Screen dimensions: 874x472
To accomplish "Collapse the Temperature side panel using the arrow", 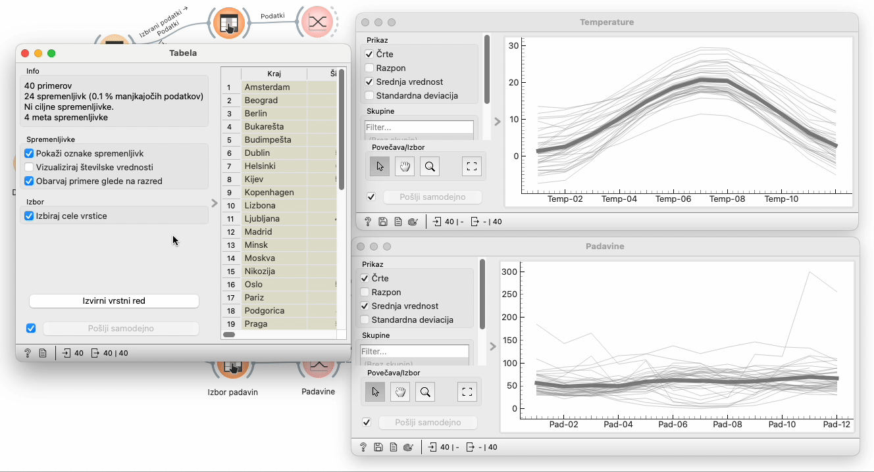I will (x=497, y=122).
